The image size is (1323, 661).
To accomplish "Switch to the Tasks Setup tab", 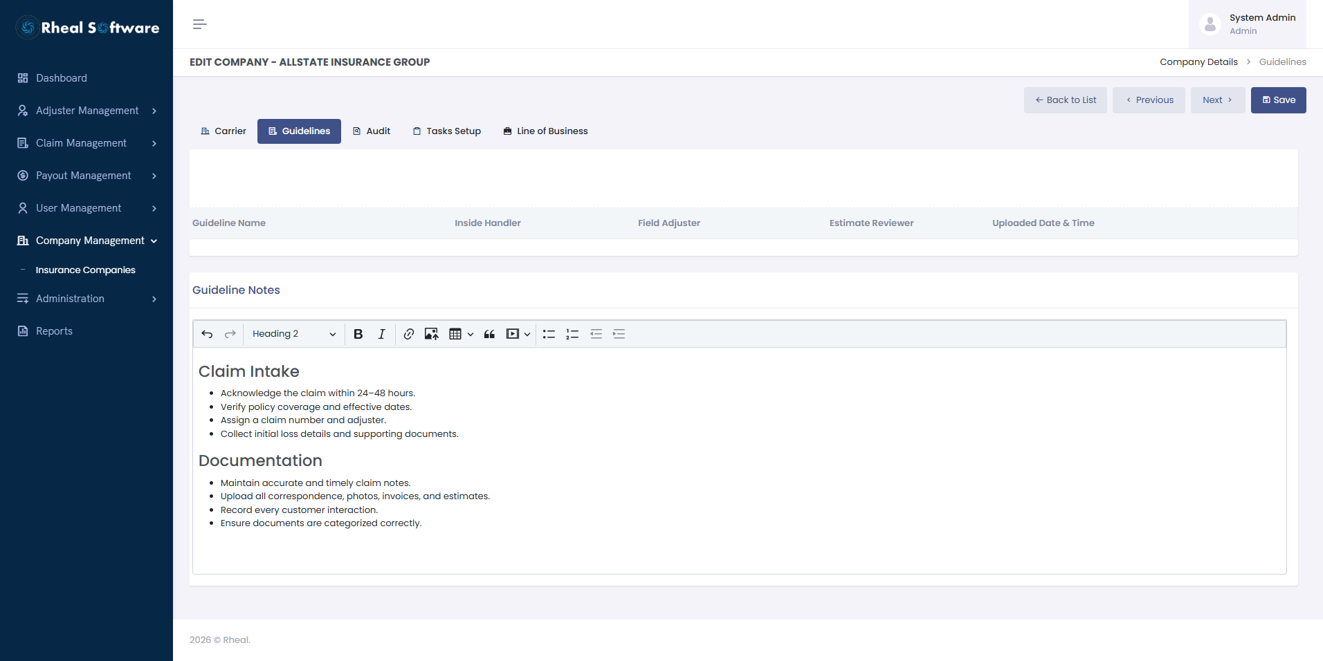I will point(447,131).
